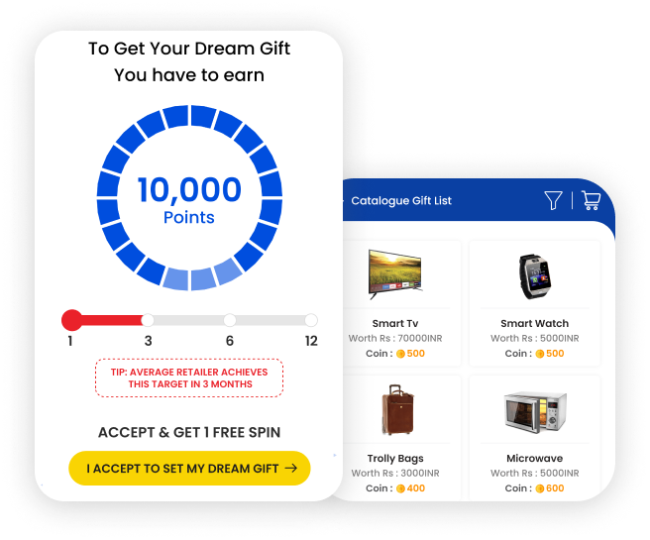The width and height of the screenshot is (650, 540).
Task: Click the red slider handle at 1
Action: click(x=71, y=320)
